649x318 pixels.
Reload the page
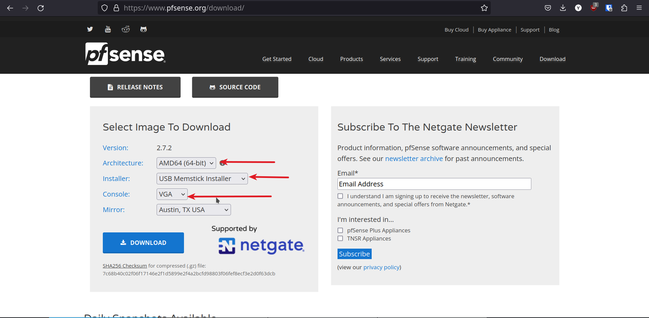[41, 8]
